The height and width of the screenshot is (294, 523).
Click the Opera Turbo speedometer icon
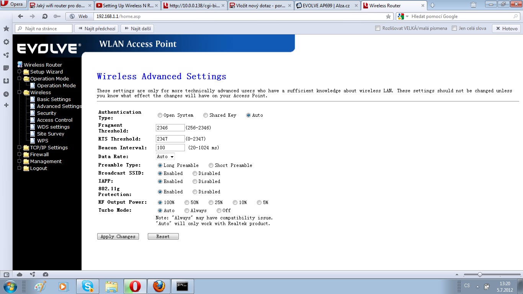pyautogui.click(x=46, y=274)
